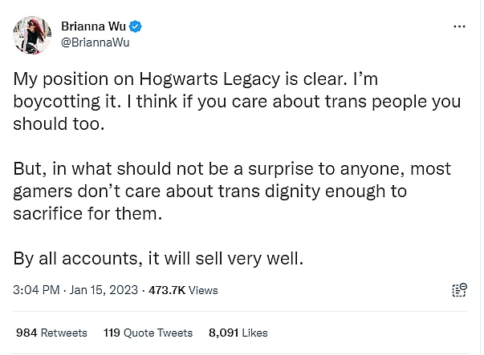The height and width of the screenshot is (355, 484).
Task: Open the 119 Quote Tweets list
Action: 148,332
